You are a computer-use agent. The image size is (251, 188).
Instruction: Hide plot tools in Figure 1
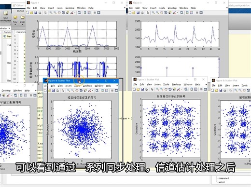[95, 13]
